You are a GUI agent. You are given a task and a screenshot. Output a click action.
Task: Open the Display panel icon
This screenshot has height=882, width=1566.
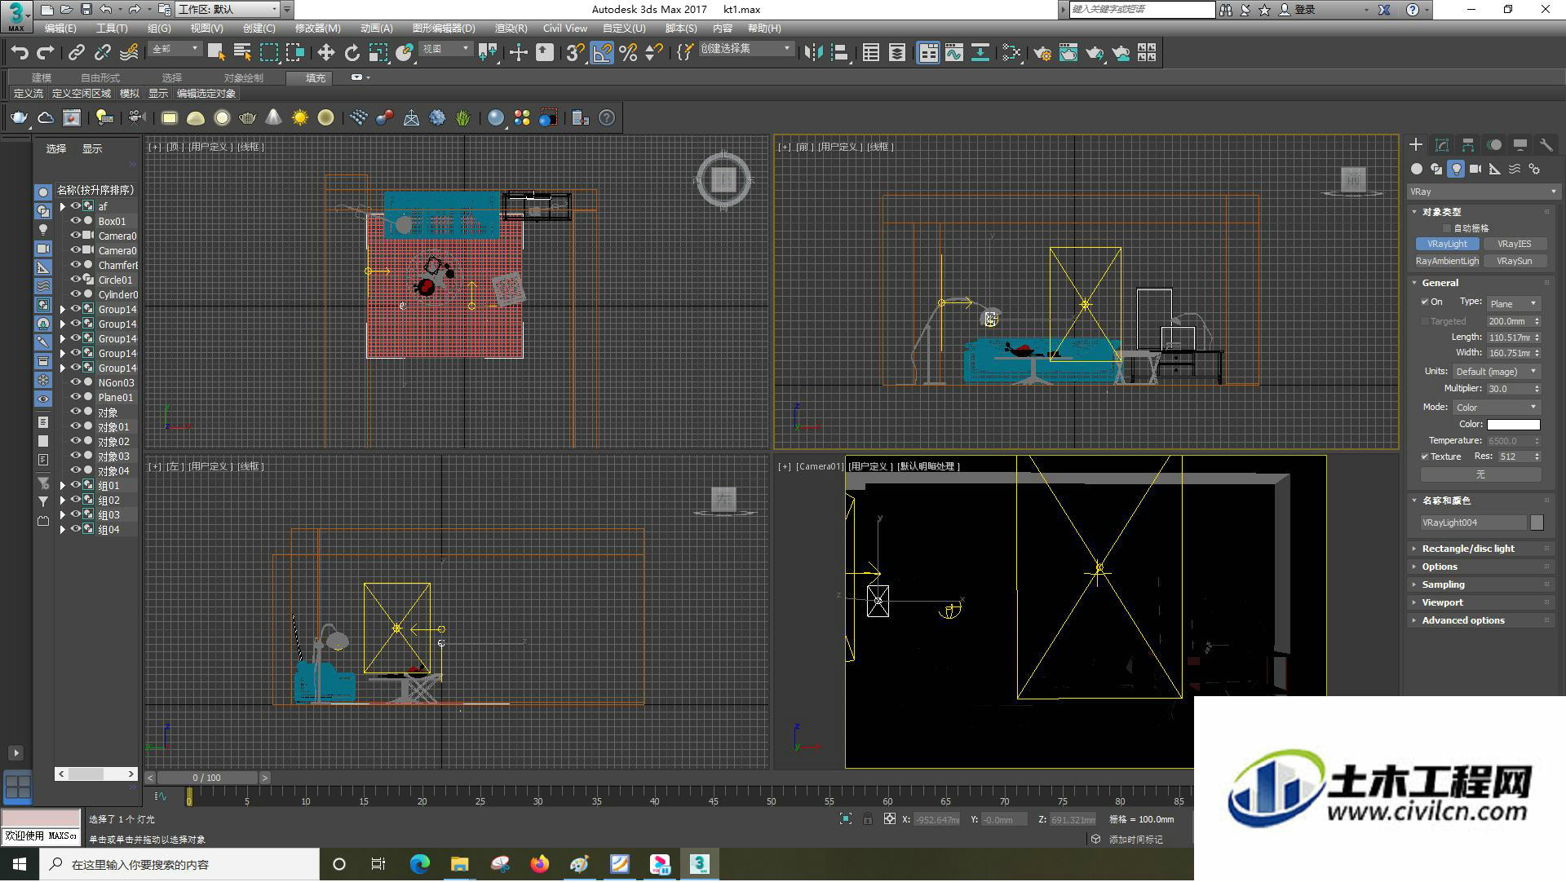1520,144
